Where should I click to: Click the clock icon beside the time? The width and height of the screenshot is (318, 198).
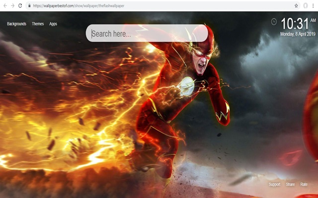pos(274,22)
